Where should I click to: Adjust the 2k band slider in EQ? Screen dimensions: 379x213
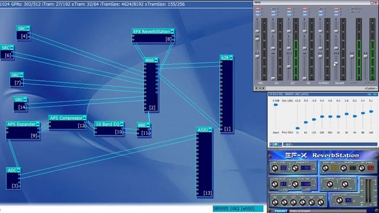click(346, 114)
